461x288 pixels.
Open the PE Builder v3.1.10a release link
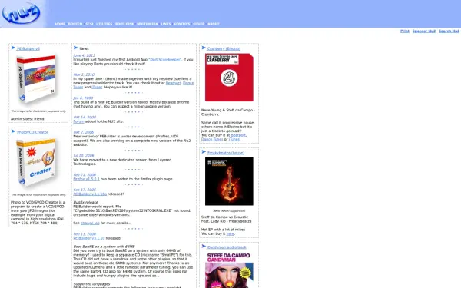[90, 194]
